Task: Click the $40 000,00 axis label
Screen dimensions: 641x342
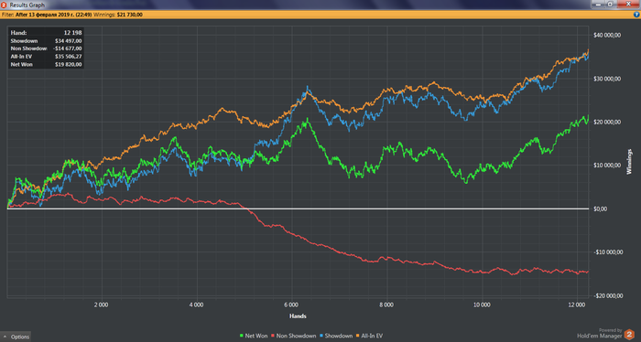Action: pos(607,36)
